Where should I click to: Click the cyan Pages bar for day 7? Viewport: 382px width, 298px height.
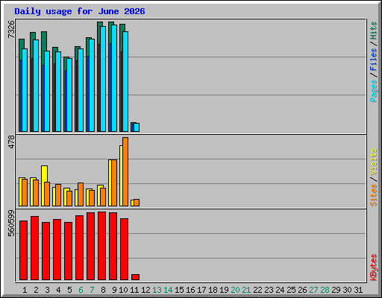(92, 86)
